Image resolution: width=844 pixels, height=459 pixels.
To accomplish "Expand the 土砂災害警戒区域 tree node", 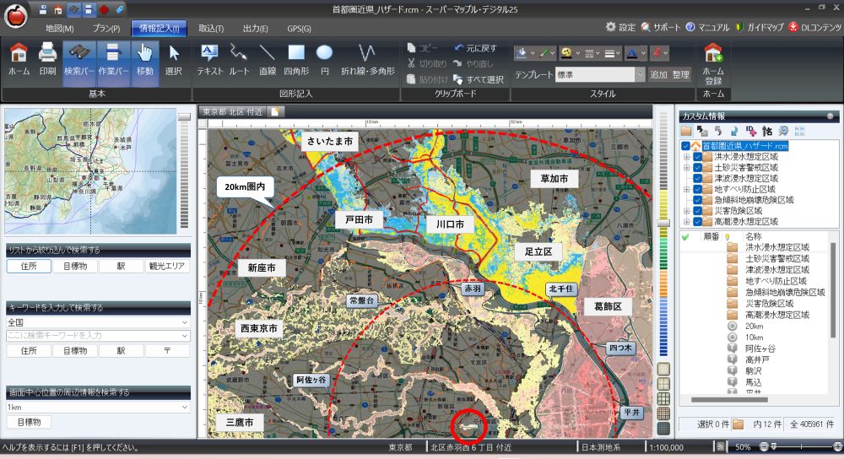I will click(685, 167).
